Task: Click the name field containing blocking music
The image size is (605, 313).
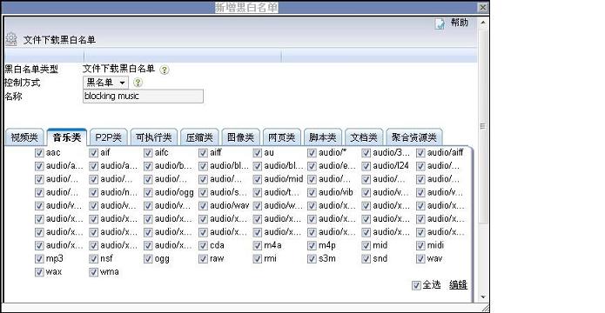Action: click(143, 97)
